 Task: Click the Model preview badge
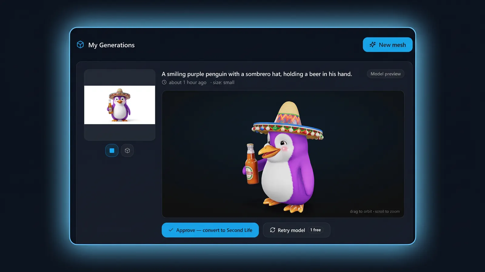point(386,74)
